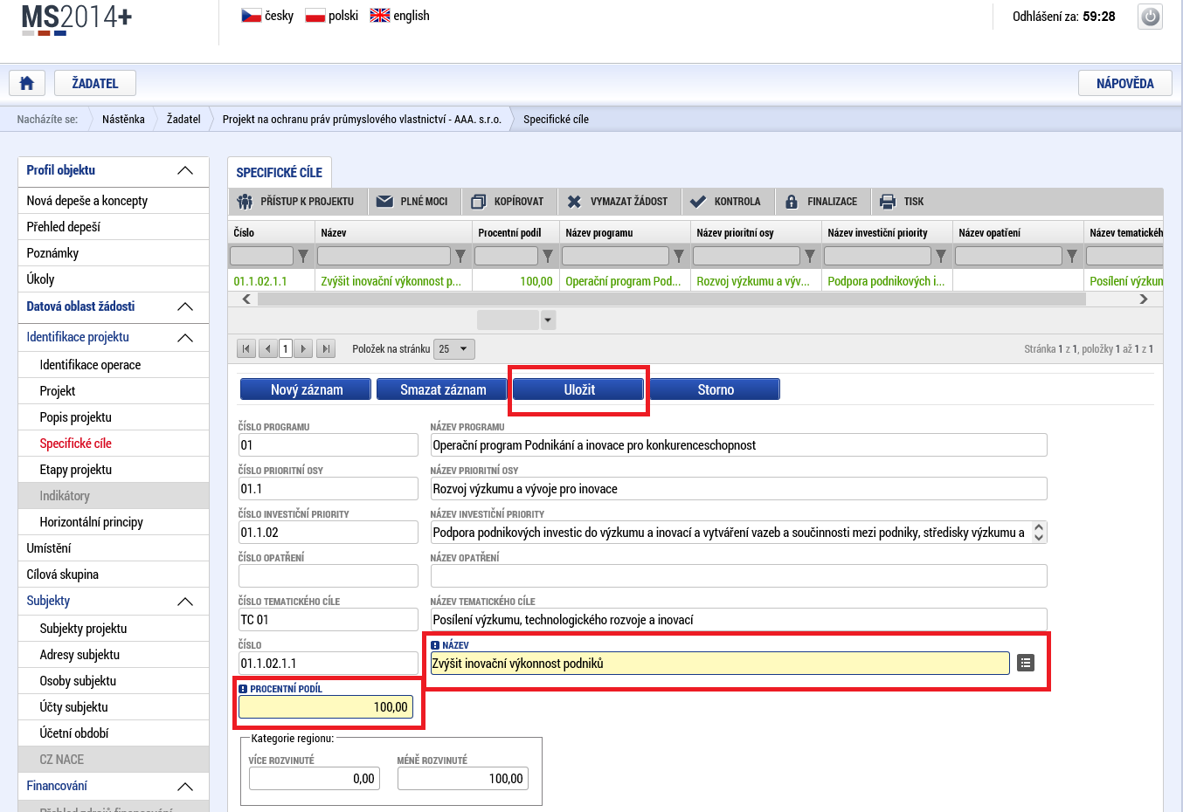Open Přehled depeší item
The width and height of the screenshot is (1183, 812).
[114, 227]
